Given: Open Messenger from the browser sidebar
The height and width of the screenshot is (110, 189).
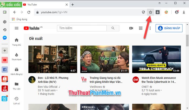Looking at the screenshot, I should 5,38.
